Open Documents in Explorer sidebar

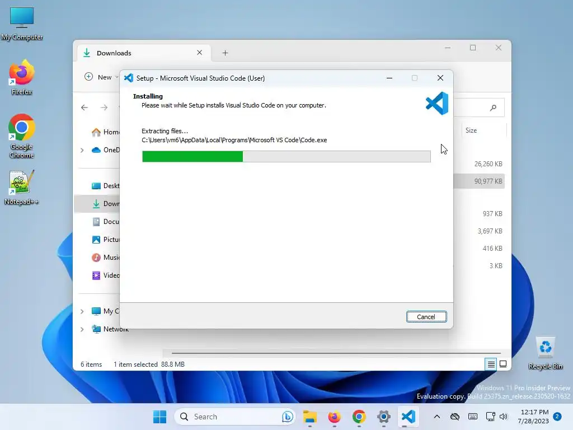pyautogui.click(x=105, y=222)
